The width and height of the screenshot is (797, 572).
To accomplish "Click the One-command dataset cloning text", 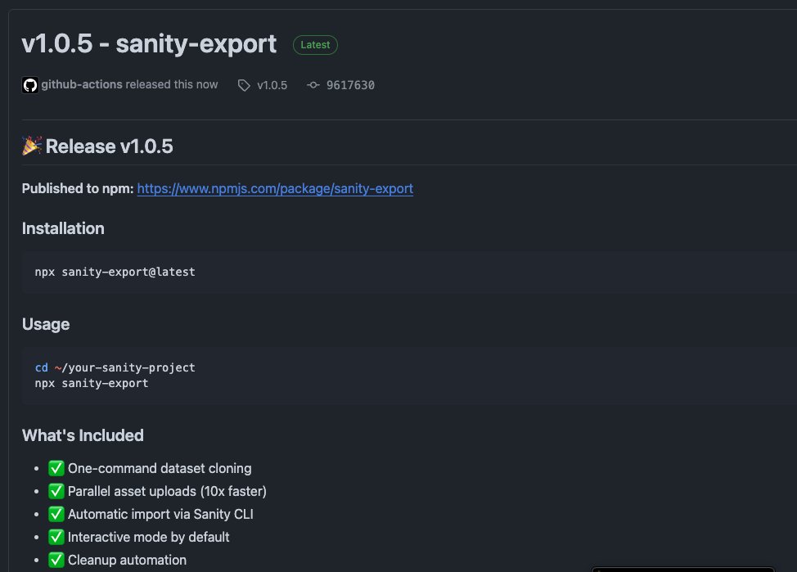I will (x=160, y=468).
